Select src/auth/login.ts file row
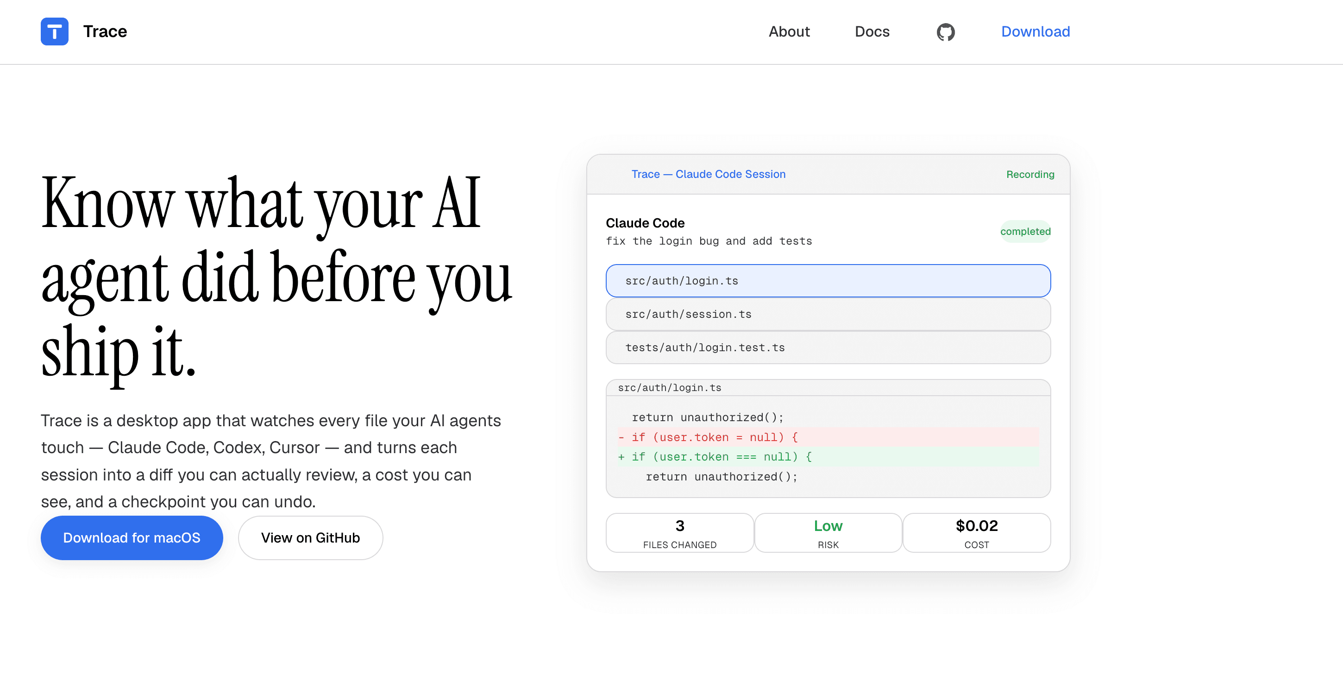This screenshot has width=1343, height=682. pyautogui.click(x=828, y=280)
